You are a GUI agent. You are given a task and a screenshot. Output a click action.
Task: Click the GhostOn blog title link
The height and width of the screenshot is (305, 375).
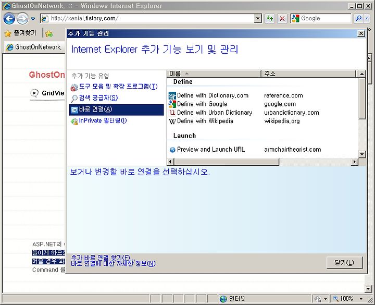(47, 75)
